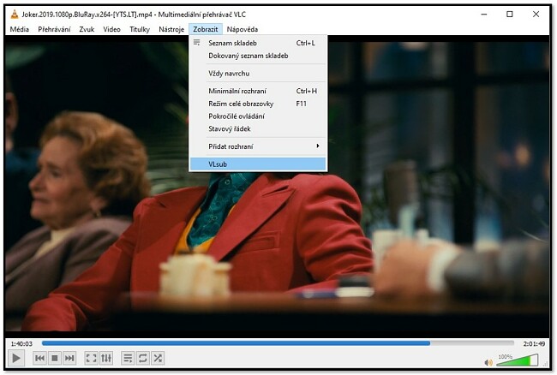Open the Přehrávání menu
This screenshot has height=375, width=557.
pyautogui.click(x=54, y=29)
